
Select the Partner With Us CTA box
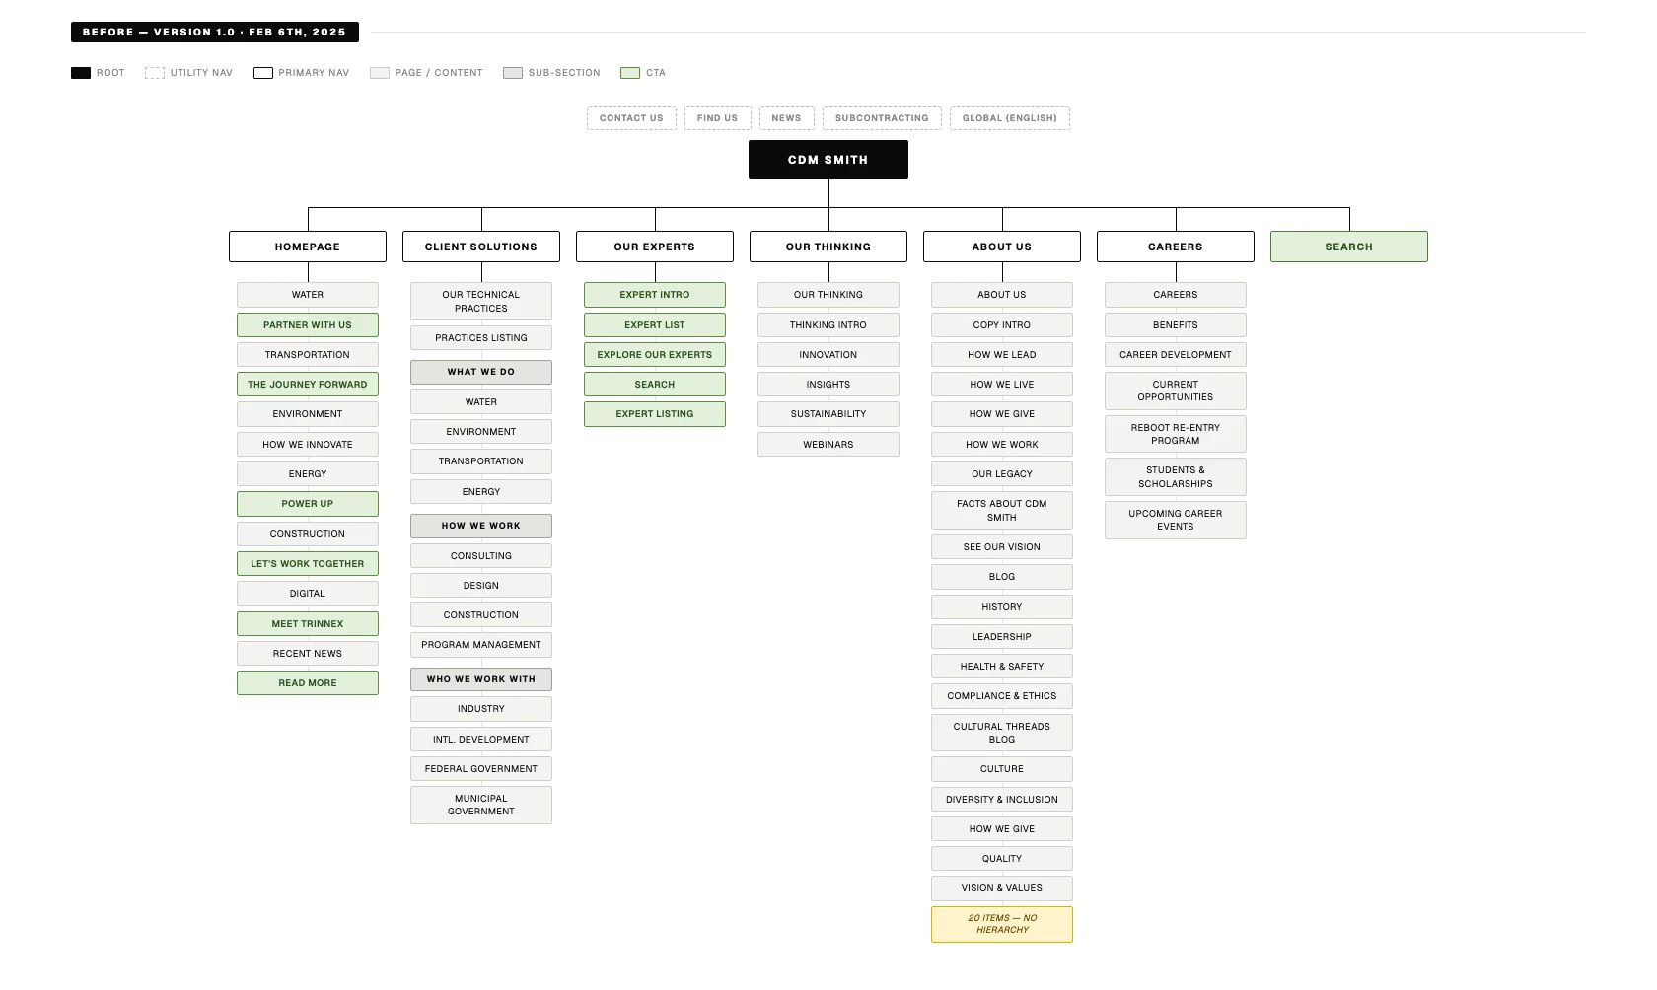[x=308, y=325]
